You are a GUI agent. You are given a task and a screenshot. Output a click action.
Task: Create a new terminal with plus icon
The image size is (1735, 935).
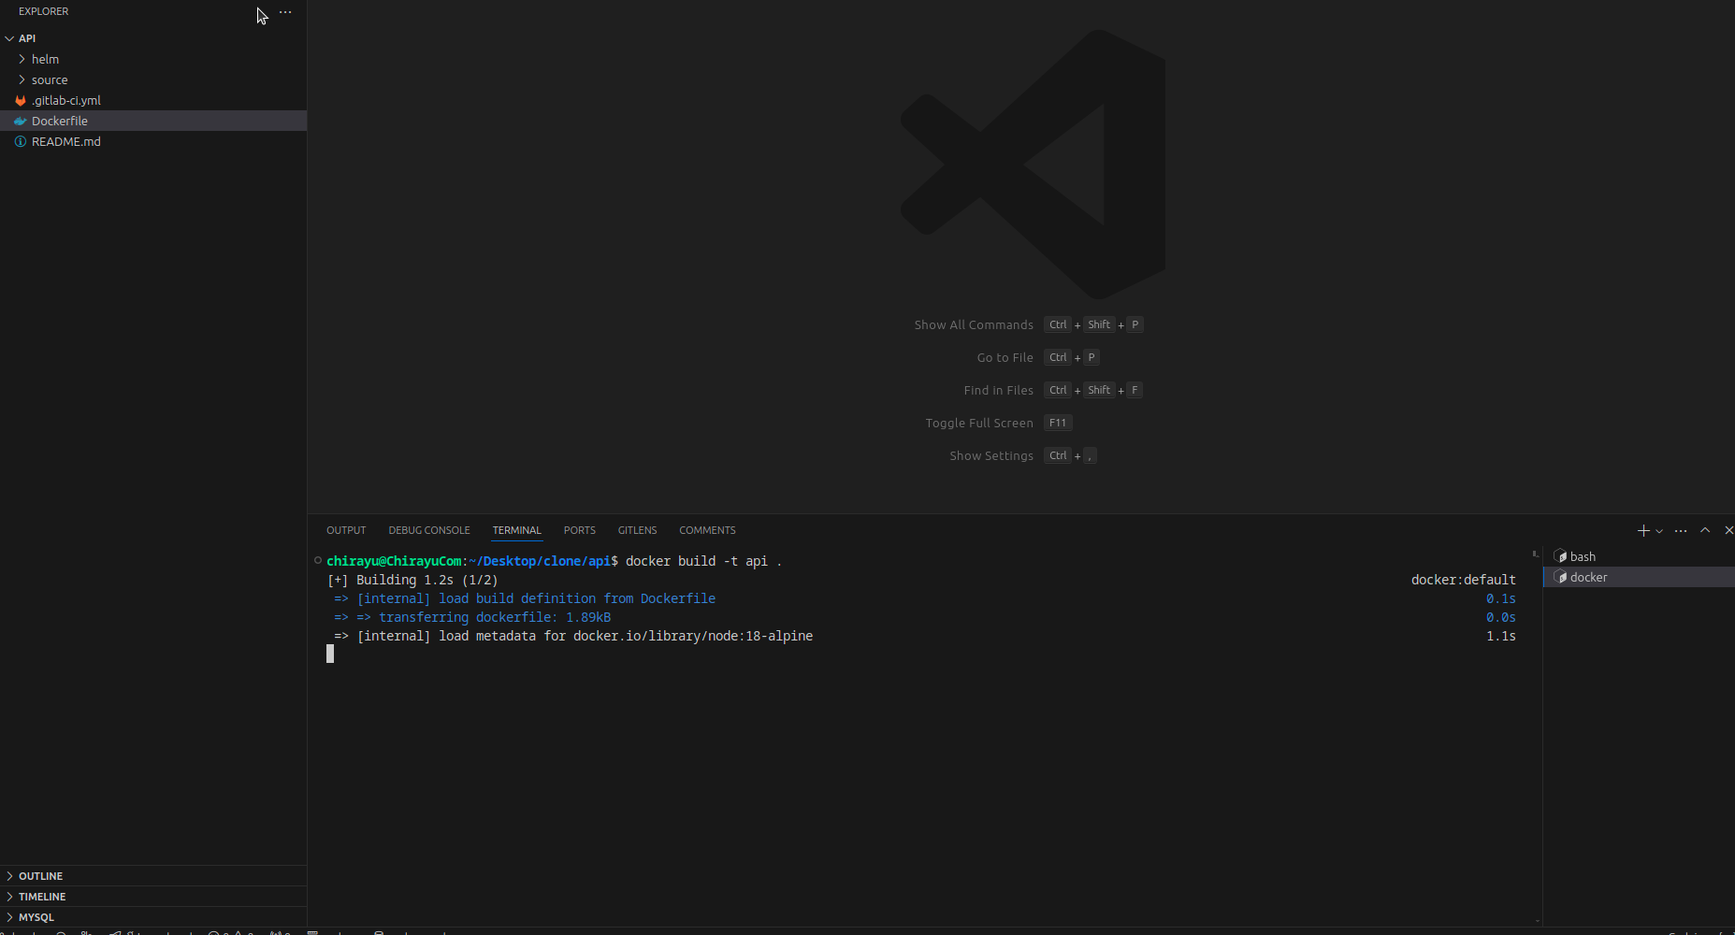tap(1643, 530)
